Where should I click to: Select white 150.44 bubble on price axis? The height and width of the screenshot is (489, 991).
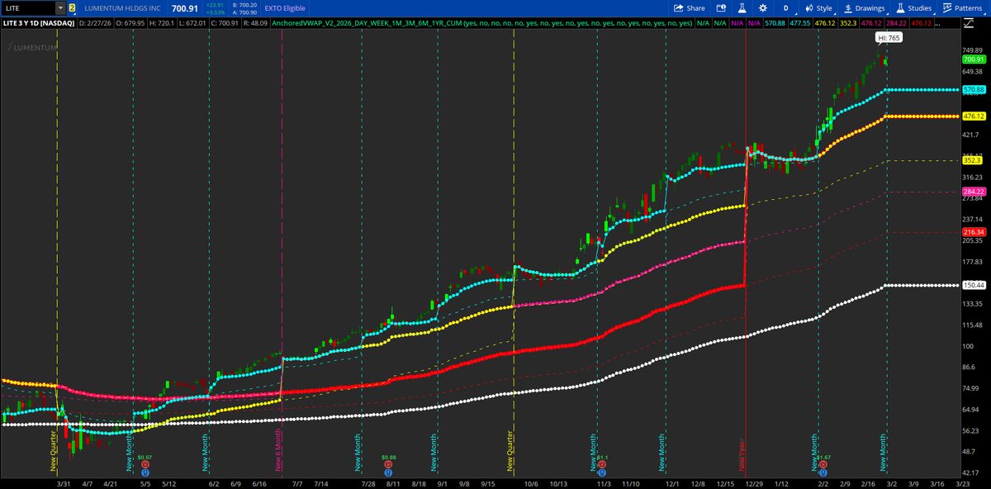974,286
